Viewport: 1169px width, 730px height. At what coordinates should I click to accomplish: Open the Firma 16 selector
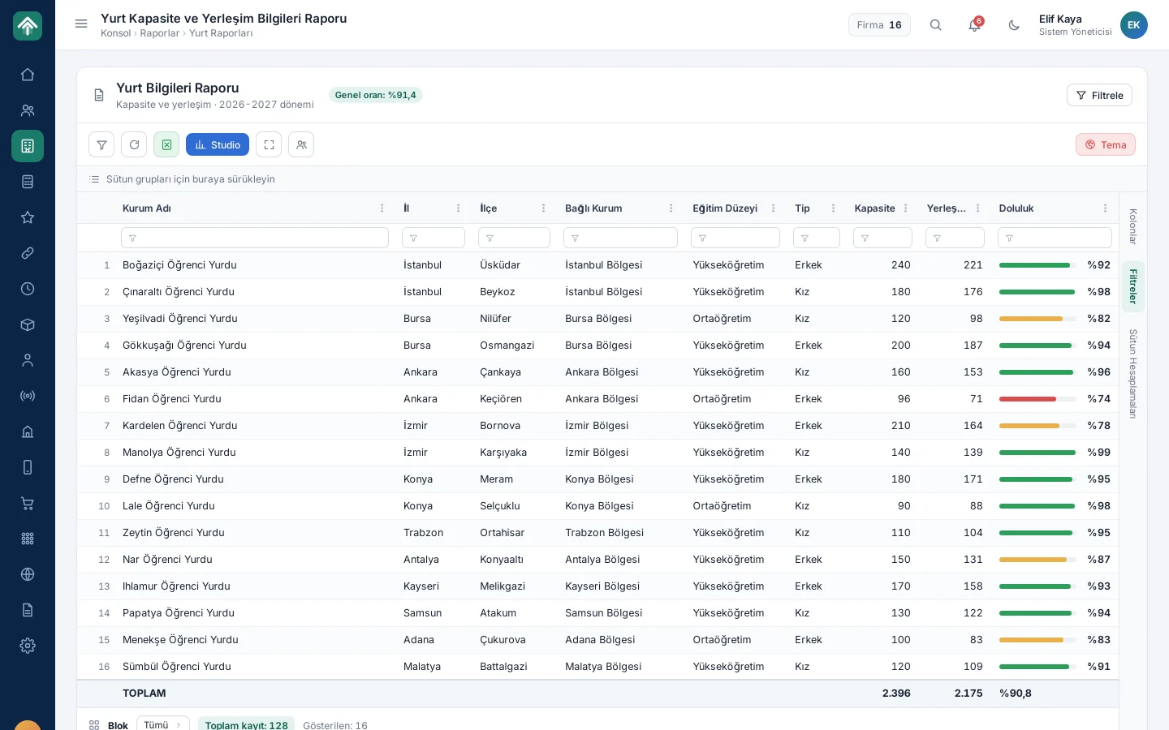point(879,25)
